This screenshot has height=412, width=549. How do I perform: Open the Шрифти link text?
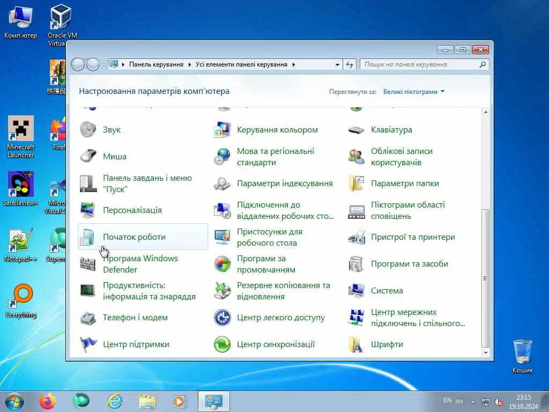(x=387, y=344)
